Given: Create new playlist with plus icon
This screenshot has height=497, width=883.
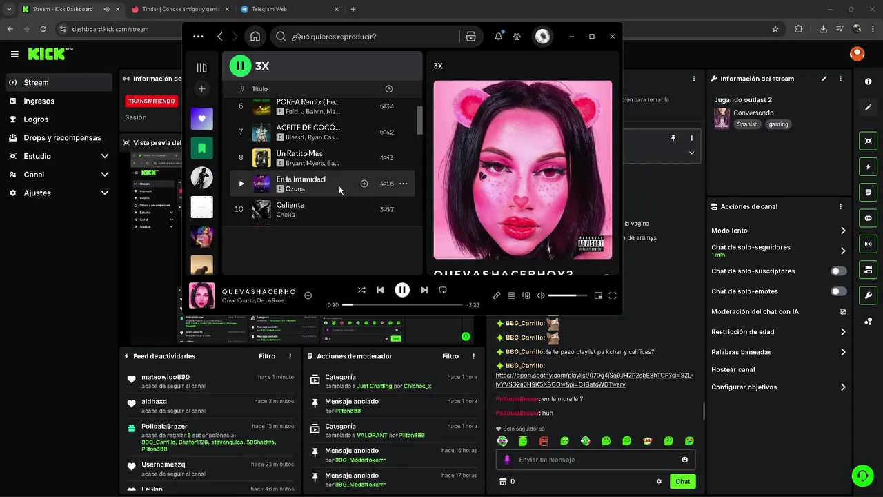Looking at the screenshot, I should (x=201, y=88).
